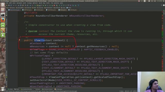Viewport: 165px width, 92px height.
Task: Open the Gradle side tool window
Action: 164,12
